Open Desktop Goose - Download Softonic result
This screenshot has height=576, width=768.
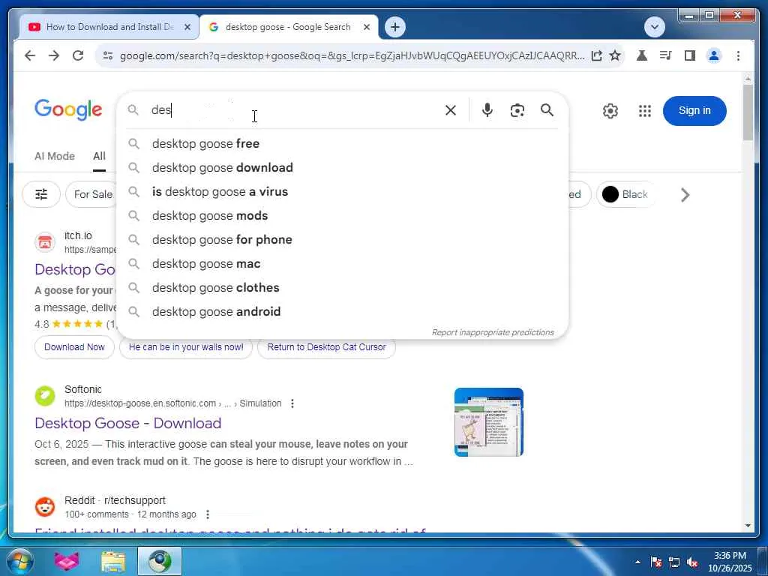(127, 423)
